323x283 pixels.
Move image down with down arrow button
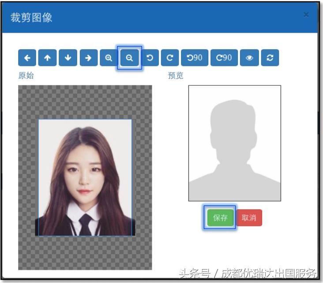click(68, 57)
